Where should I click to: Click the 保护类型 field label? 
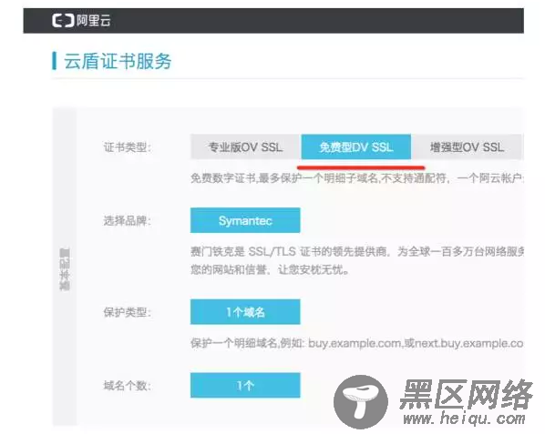(x=128, y=312)
